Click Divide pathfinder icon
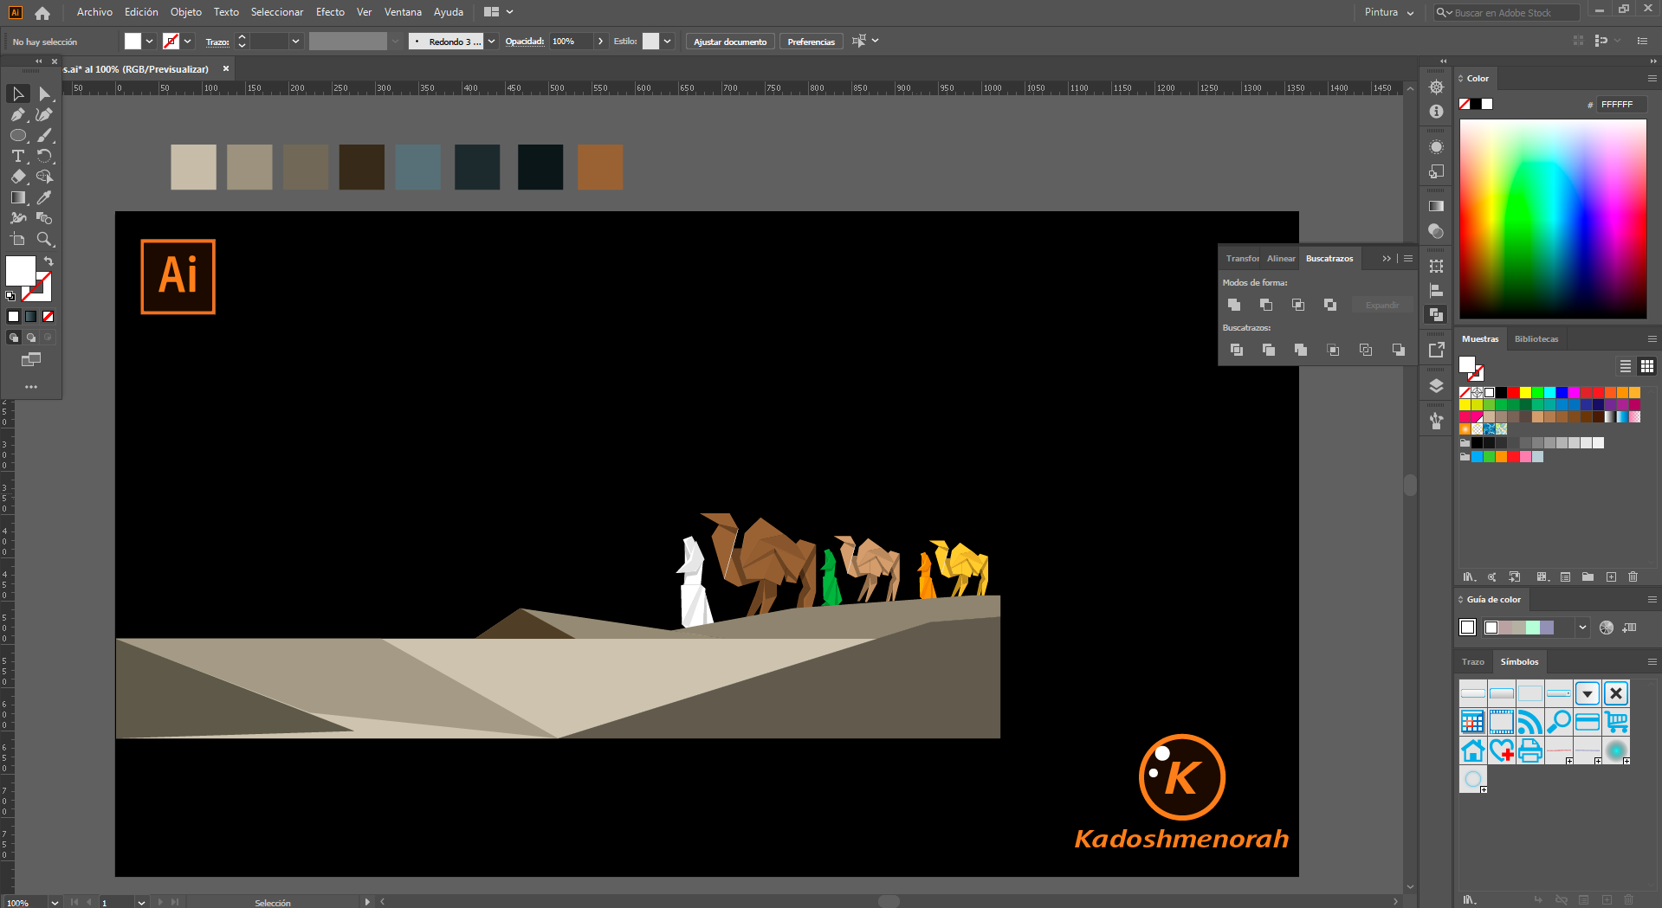Viewport: 1662px width, 908px height. coord(1237,350)
